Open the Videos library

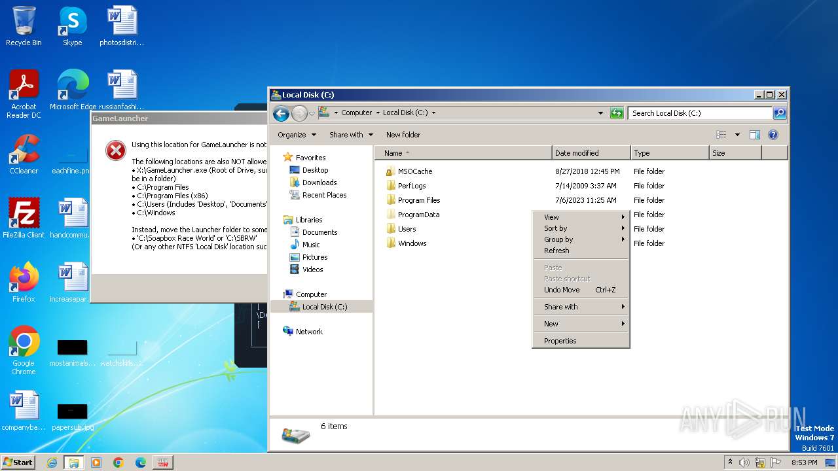[312, 270]
